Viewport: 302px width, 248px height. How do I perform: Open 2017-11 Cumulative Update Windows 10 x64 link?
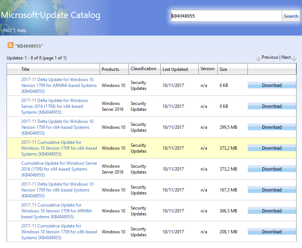[x=59, y=148]
